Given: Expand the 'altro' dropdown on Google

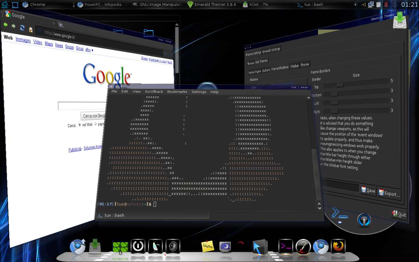Looking at the screenshot, I should coord(89,50).
